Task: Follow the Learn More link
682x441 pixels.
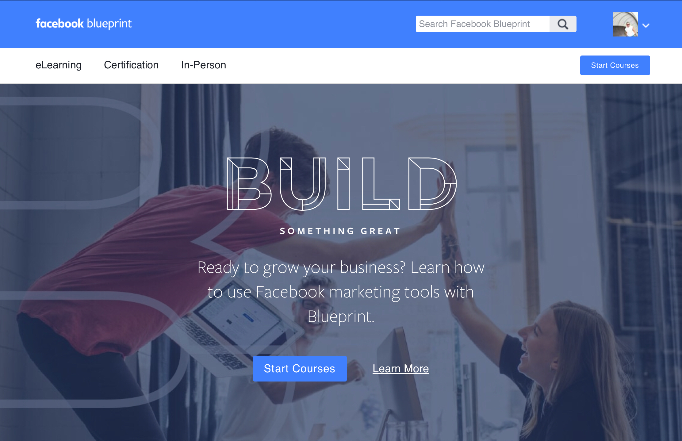Action: click(400, 369)
